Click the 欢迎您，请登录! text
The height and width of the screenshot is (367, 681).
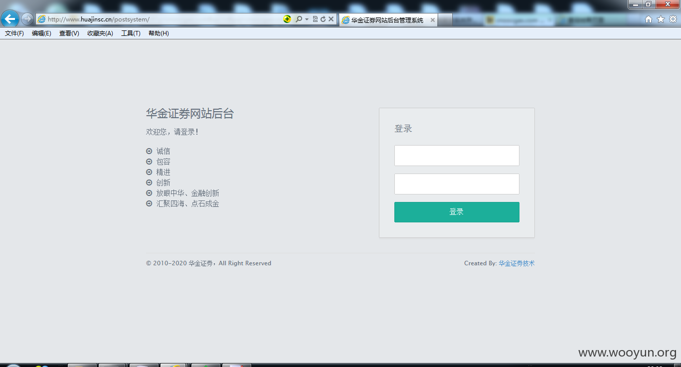tap(172, 132)
